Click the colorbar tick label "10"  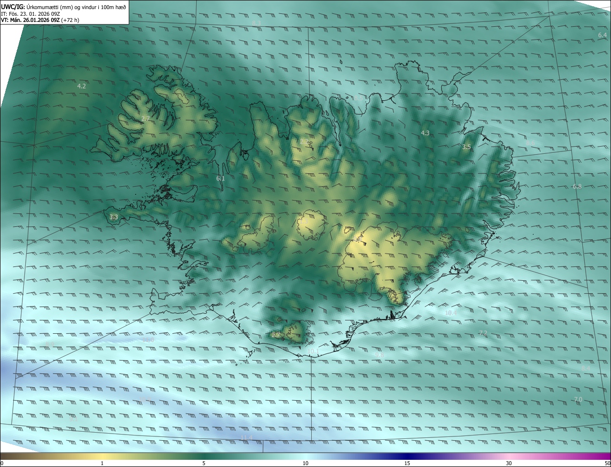pos(305,463)
